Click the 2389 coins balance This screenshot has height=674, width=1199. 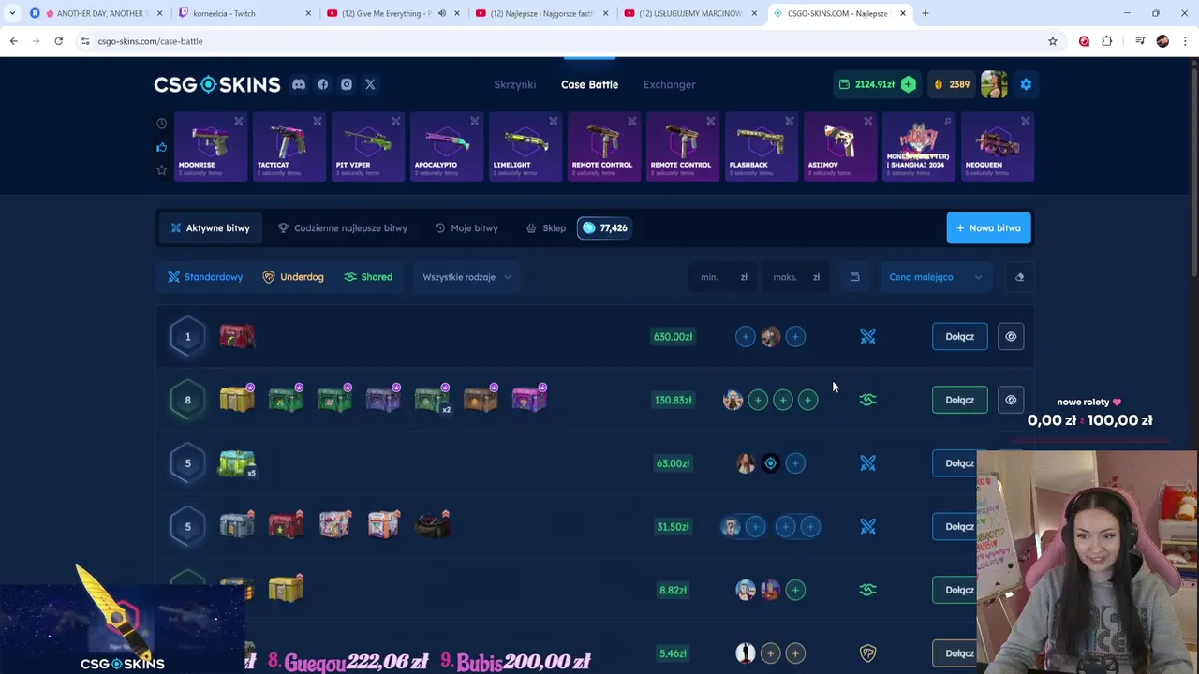coord(951,84)
